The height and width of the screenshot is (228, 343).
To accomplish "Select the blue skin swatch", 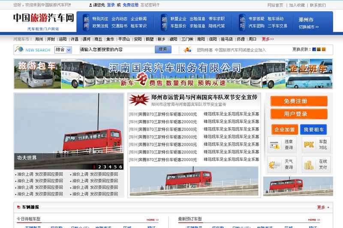I will (314, 49).
